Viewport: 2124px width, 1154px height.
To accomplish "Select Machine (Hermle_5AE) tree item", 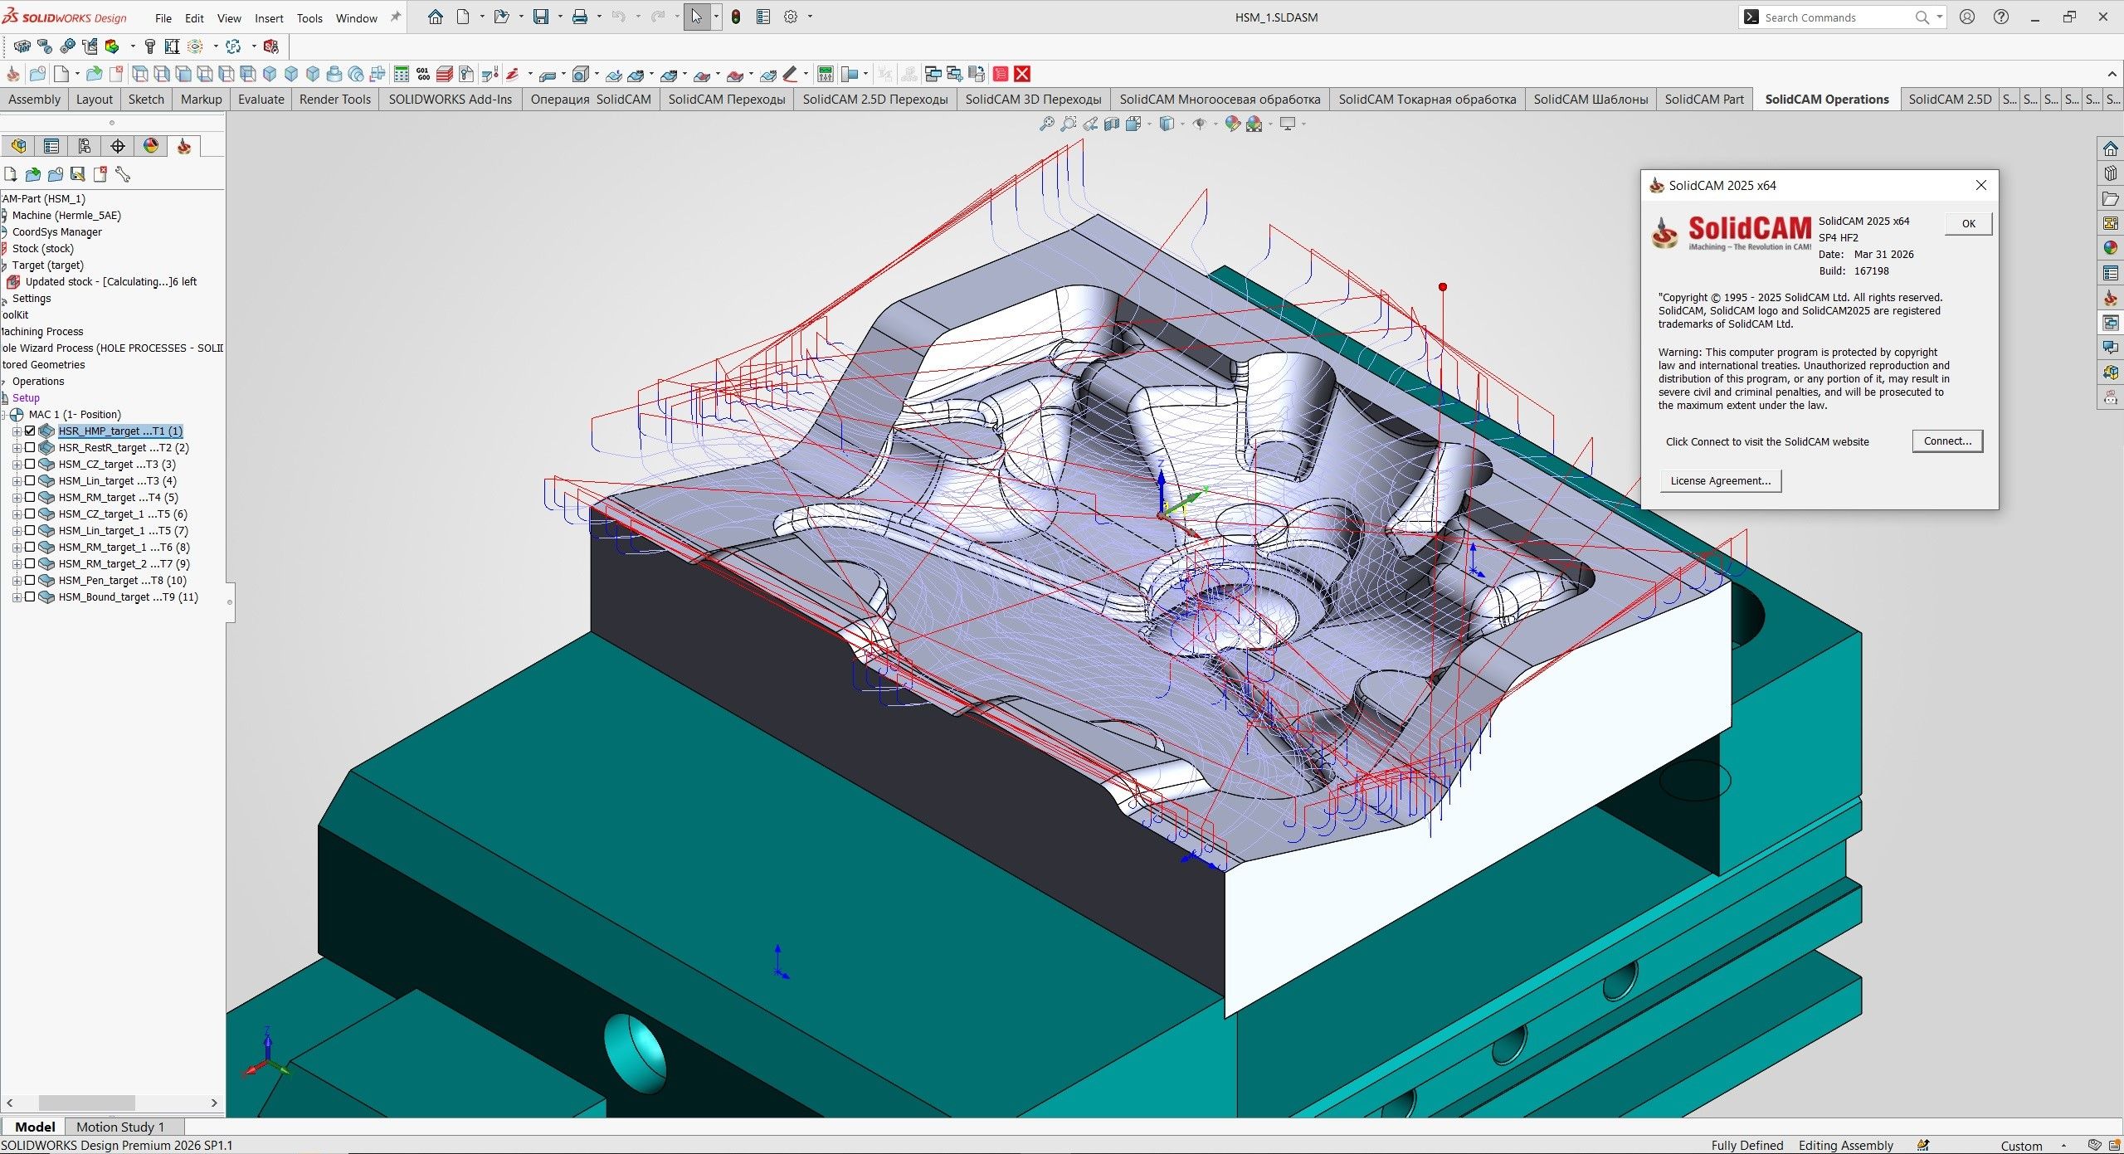I will pos(66,215).
